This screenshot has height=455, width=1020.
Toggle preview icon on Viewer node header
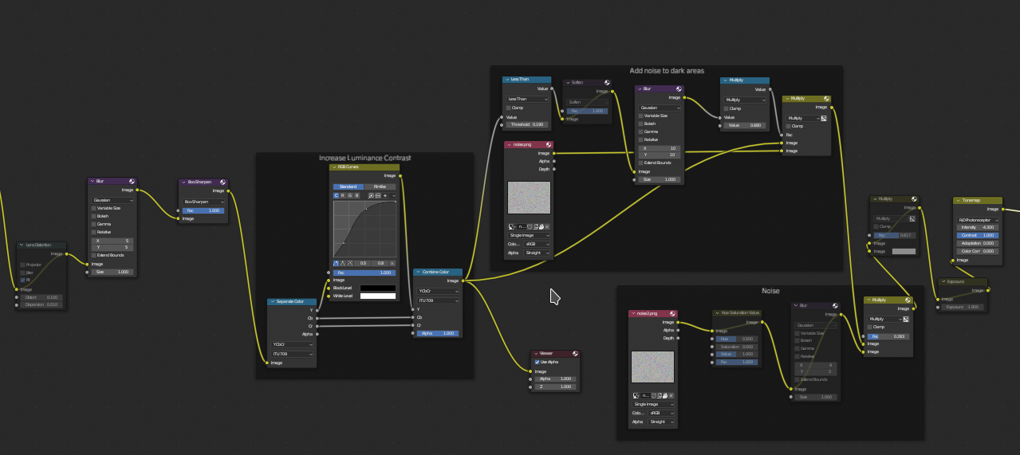(x=575, y=353)
